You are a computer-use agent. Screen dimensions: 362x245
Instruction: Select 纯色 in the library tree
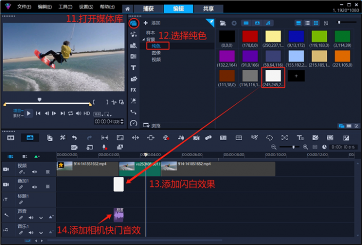[156, 46]
